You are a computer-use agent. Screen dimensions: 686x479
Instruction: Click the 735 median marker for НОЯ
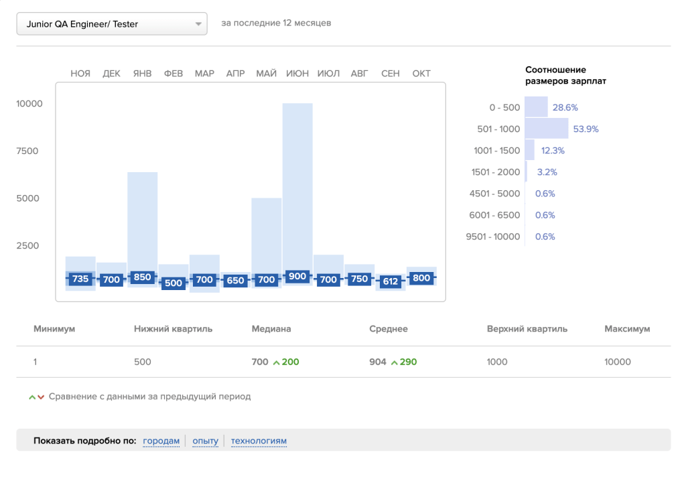[x=80, y=279]
